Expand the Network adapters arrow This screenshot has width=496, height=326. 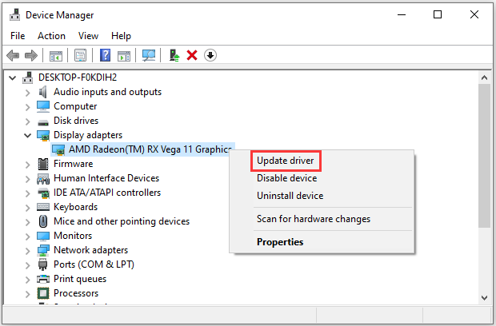(x=27, y=251)
